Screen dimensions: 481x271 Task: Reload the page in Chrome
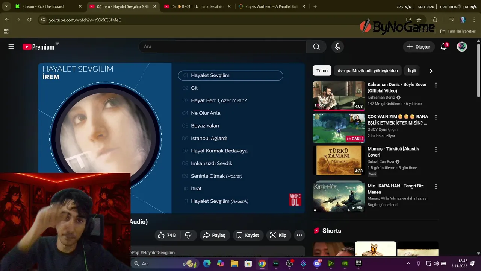click(x=29, y=20)
